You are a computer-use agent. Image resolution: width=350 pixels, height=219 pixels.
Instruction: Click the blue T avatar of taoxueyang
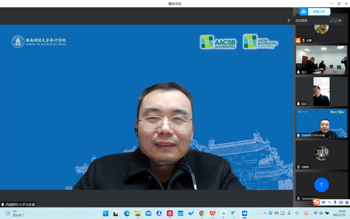click(x=322, y=185)
